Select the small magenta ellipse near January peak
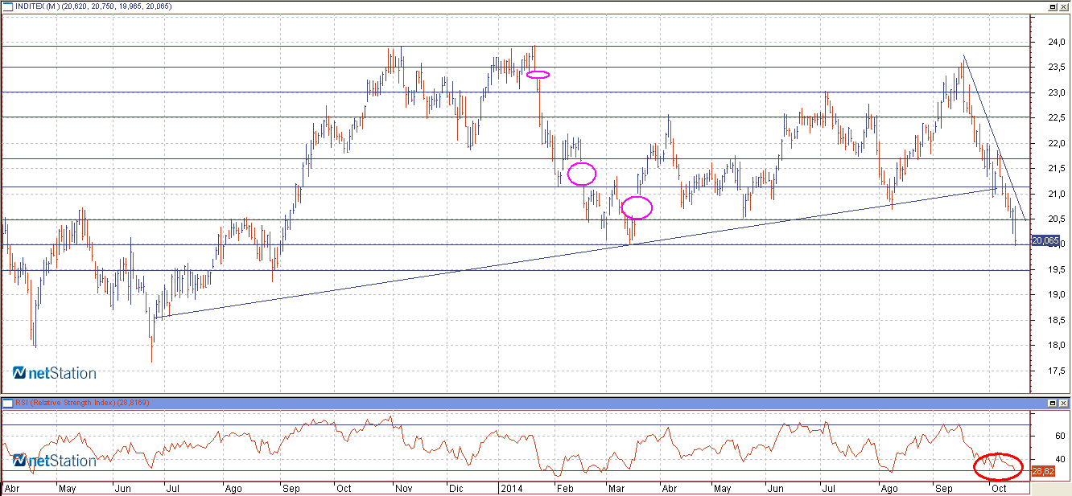 [538, 75]
